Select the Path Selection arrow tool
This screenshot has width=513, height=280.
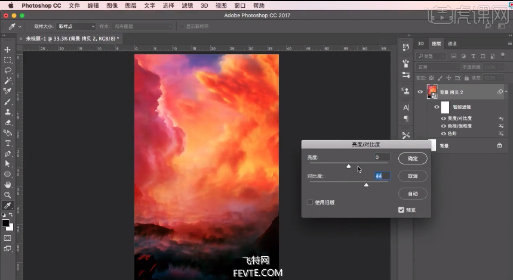click(7, 164)
